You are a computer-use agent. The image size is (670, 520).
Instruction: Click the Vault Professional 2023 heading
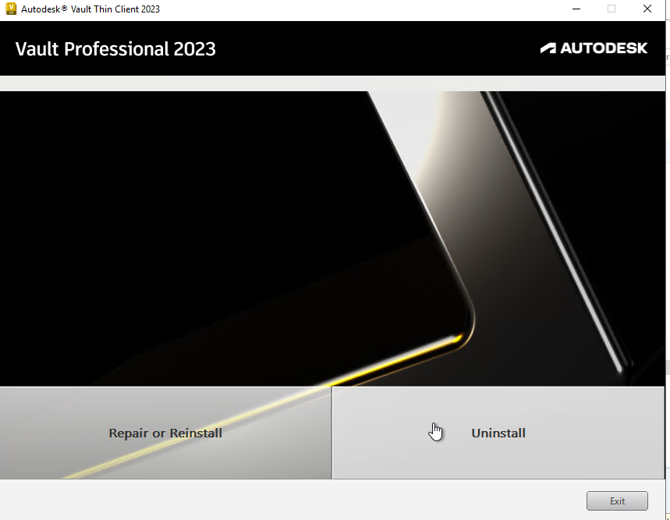click(115, 48)
